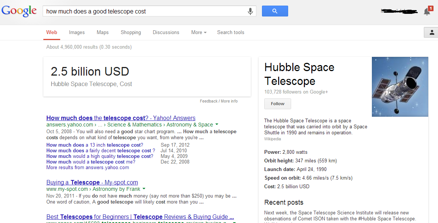Click the Google logo
The width and height of the screenshot is (438, 223).
(x=19, y=11)
